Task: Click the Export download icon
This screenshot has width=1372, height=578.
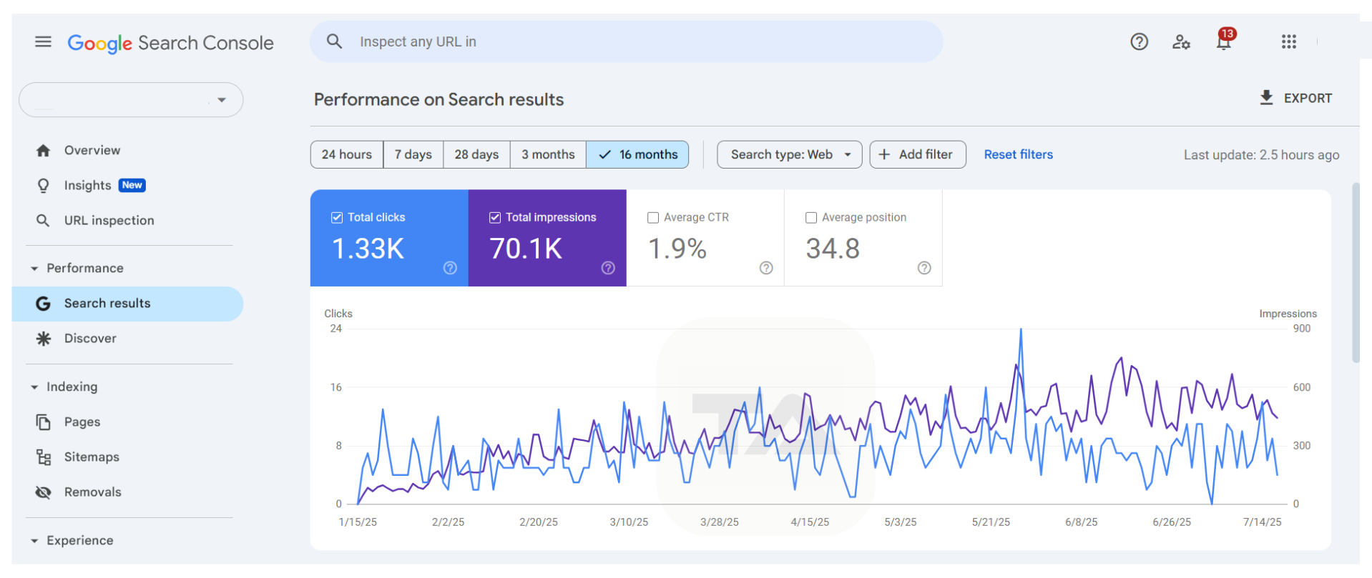Action: pos(1266,98)
